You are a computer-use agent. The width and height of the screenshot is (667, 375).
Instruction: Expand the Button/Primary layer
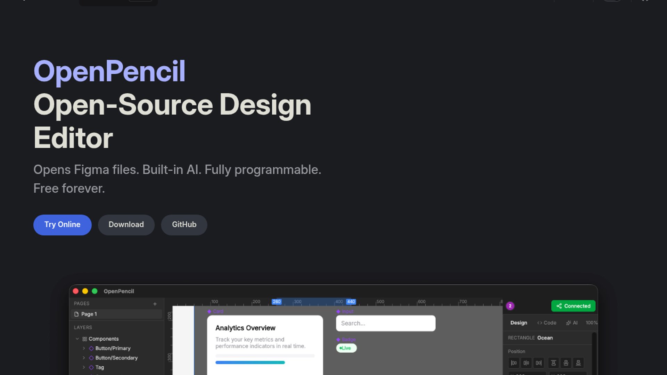point(84,348)
